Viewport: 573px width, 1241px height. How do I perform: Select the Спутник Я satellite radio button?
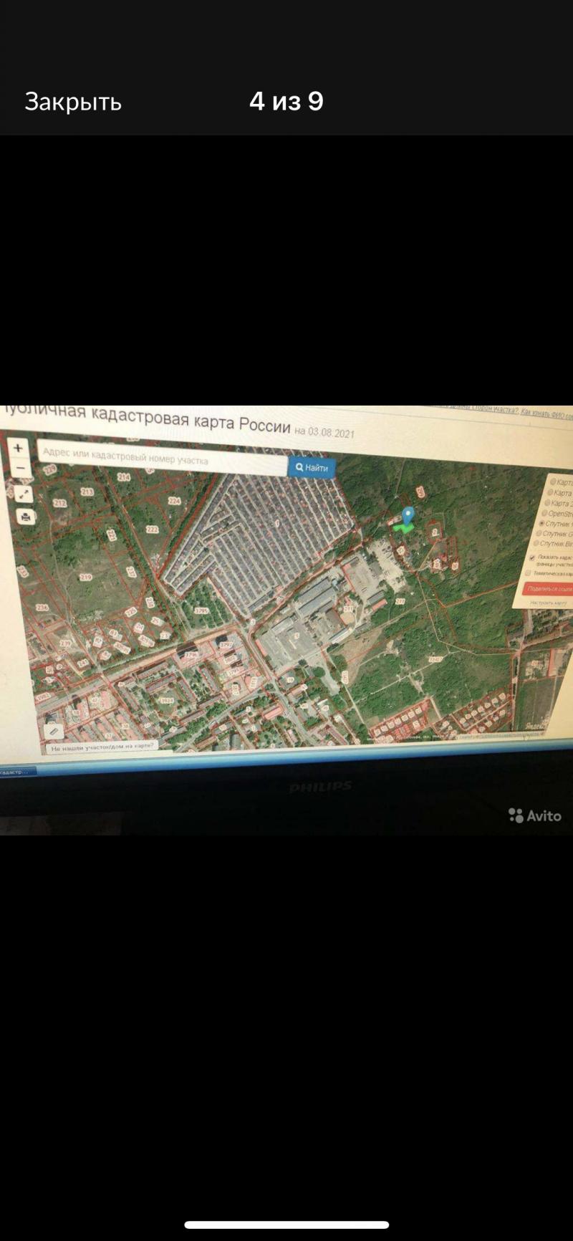(542, 523)
